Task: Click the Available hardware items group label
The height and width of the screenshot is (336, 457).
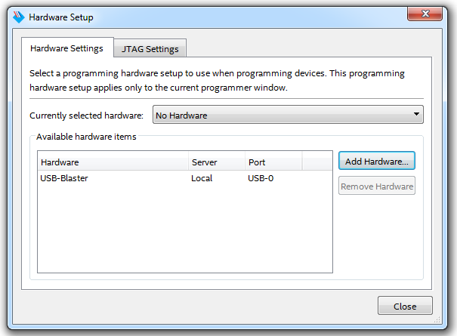Action: tap(86, 137)
